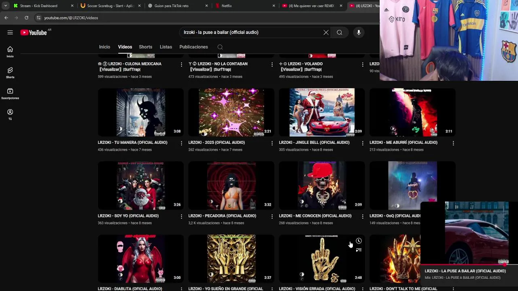Open the Publicaciones channel tab
518x291 pixels.
click(193, 47)
